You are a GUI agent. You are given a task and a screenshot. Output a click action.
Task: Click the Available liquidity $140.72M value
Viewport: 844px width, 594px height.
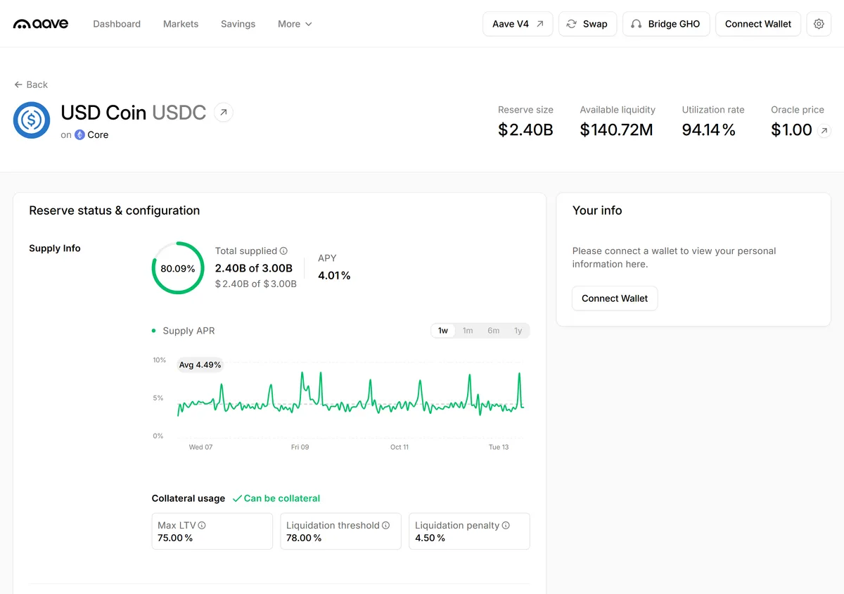[617, 130]
